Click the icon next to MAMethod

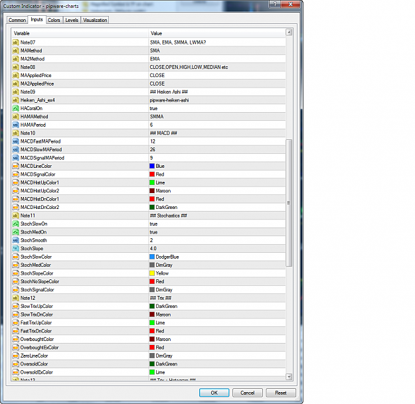16,50
